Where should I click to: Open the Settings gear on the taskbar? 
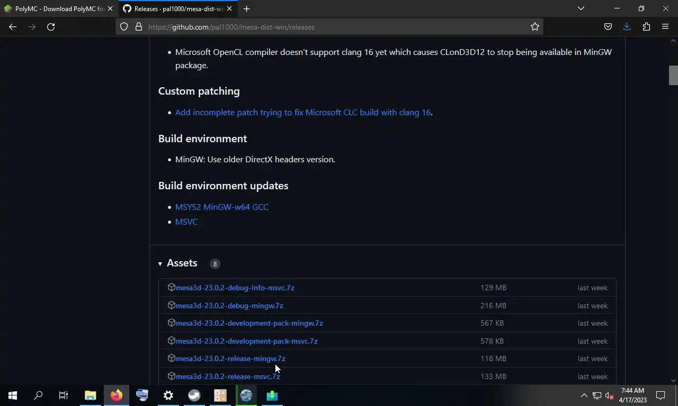[x=168, y=395]
